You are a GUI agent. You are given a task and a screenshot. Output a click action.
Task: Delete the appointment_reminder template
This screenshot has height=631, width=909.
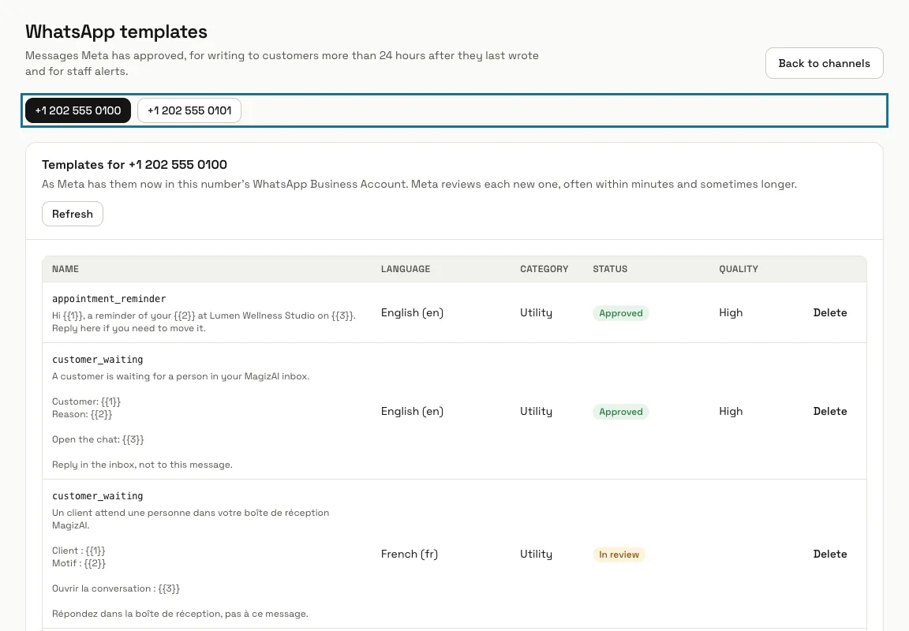click(829, 313)
